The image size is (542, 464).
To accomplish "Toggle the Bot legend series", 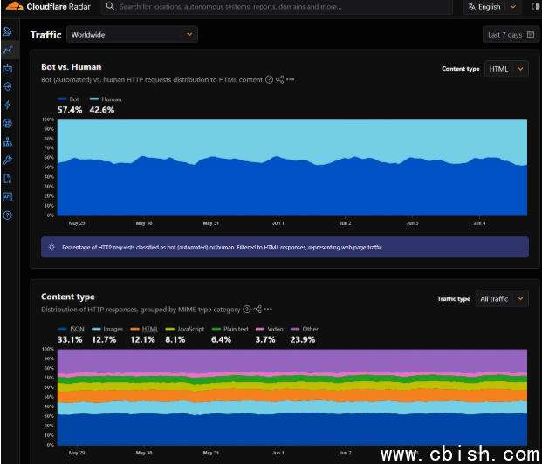I will (x=68, y=99).
